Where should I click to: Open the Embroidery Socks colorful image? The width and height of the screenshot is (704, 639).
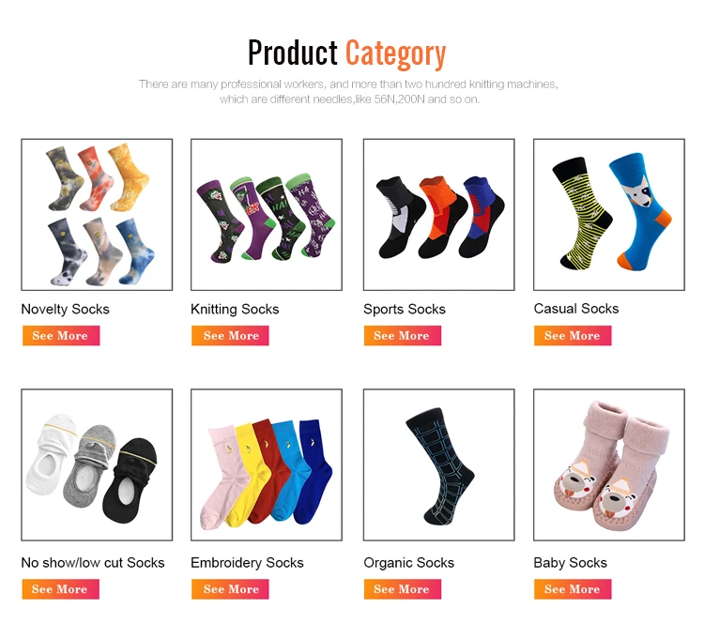click(x=267, y=464)
